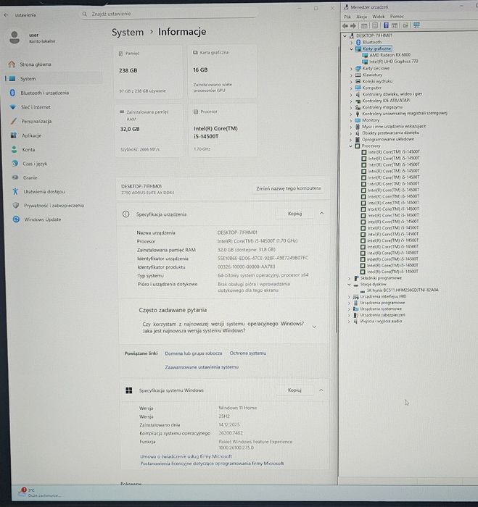The width and height of the screenshot is (478, 507).
Task: Click the Kolejki wydruku printer icon
Action: point(358,81)
